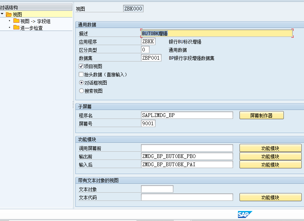Click 功能模块 button beside 输出前
This screenshot has height=221, width=304.
click(270, 156)
